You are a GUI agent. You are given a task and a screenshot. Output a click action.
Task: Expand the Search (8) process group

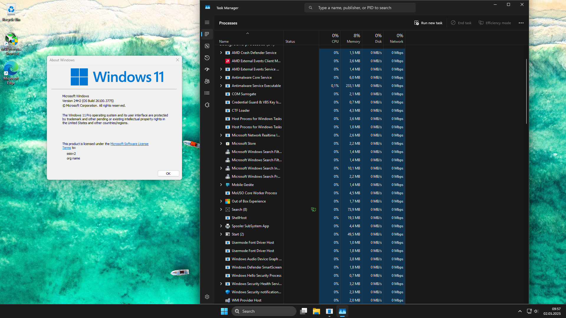(221, 210)
